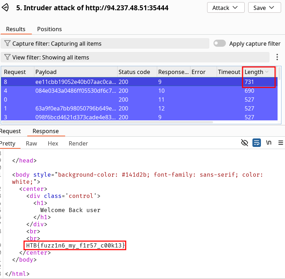The image size is (285, 279).
Task: Click the View filter funnel icon
Action: (7, 57)
